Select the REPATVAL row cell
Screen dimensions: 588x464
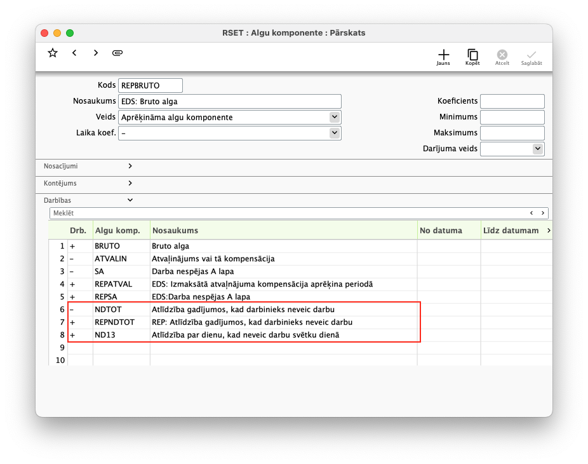121,284
